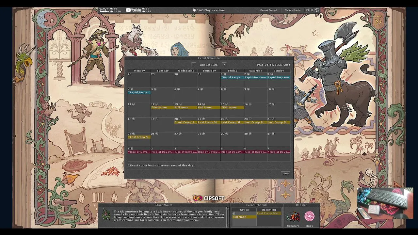
Task: Go to the previous month arrow
Action: [194, 65]
